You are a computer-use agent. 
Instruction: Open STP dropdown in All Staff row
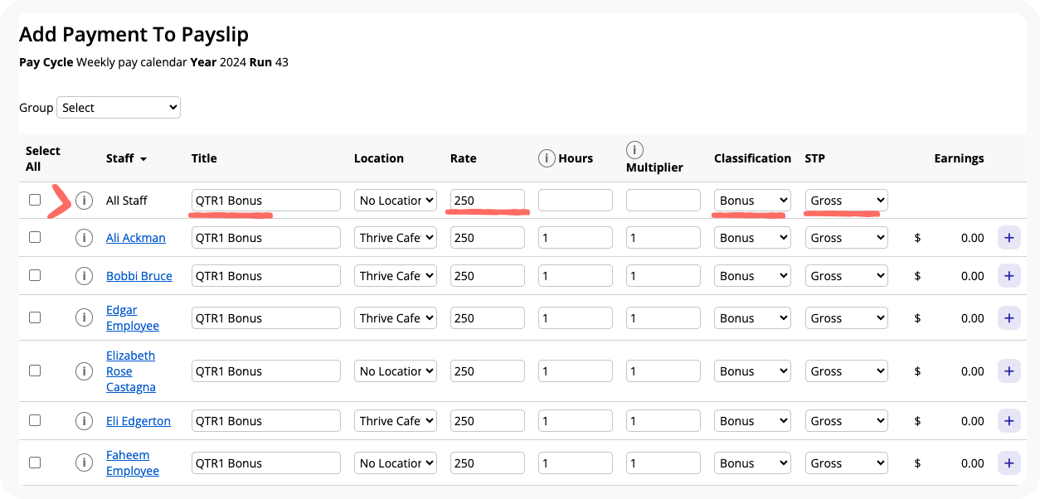point(846,201)
